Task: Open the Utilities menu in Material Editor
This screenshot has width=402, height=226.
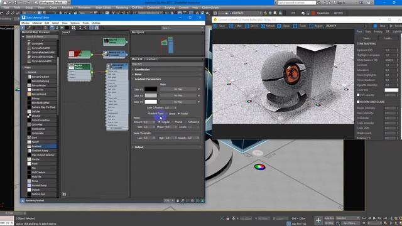Action: click(96, 23)
